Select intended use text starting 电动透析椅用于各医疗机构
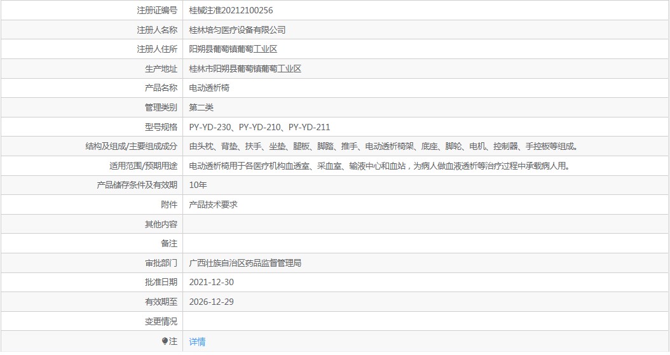Screen dimensions: 670x355 point(380,166)
